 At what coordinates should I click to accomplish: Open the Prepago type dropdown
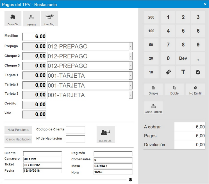click(x=131, y=46)
